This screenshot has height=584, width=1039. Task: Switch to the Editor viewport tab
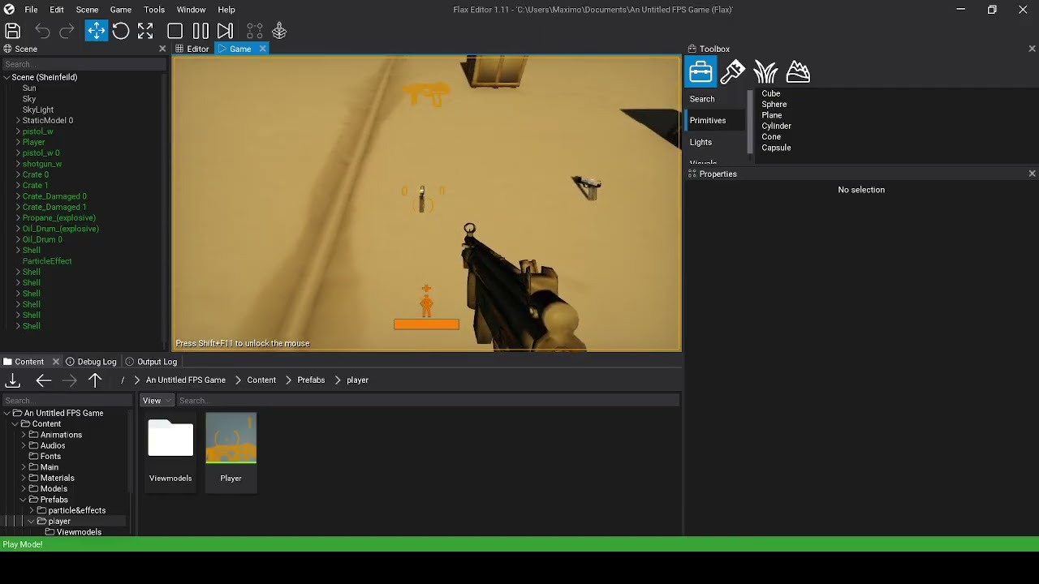[192, 49]
